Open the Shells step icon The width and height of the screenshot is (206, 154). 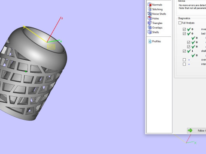149,32
